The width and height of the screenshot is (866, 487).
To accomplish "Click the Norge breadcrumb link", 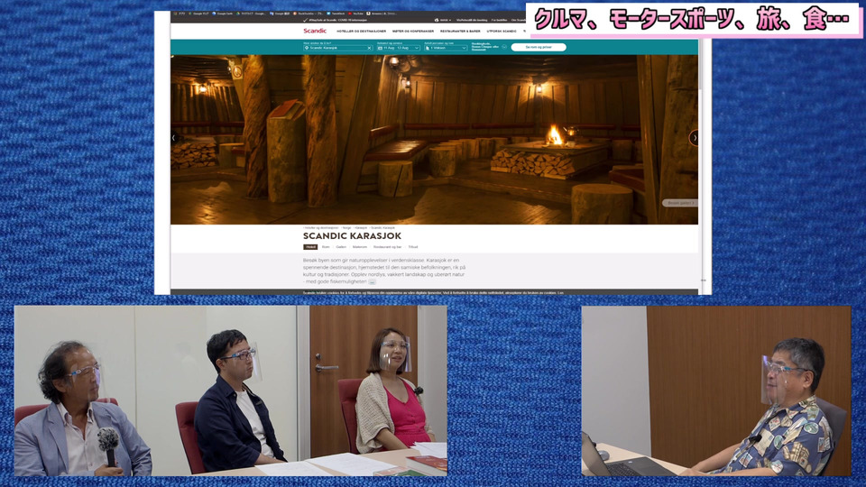I will tap(346, 227).
